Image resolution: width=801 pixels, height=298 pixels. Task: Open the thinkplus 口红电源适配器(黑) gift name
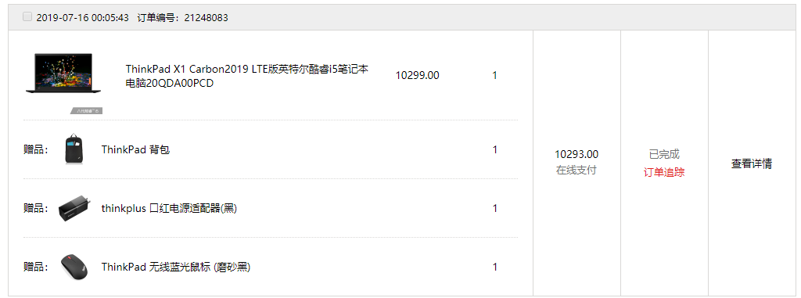[169, 209]
